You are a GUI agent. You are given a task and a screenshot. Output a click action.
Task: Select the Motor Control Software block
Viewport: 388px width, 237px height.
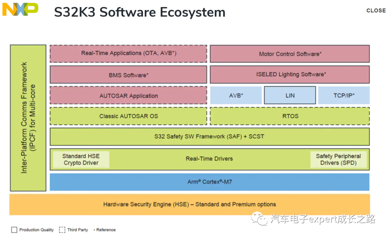(x=290, y=54)
